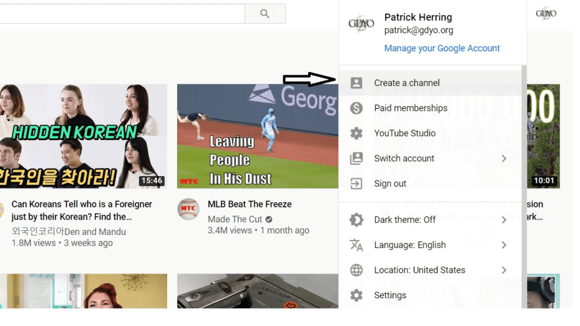Click the search magnifying glass button
The height and width of the screenshot is (326, 580).
point(265,14)
